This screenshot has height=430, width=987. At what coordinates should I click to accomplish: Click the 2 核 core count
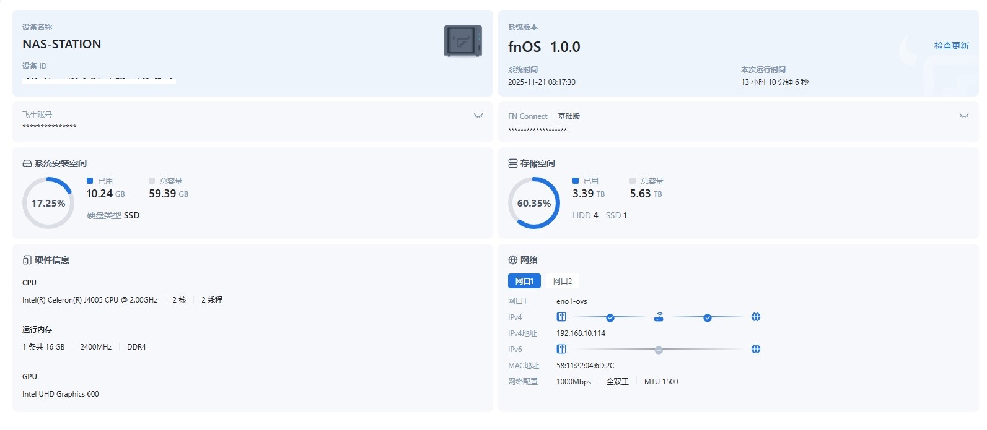[x=179, y=299]
